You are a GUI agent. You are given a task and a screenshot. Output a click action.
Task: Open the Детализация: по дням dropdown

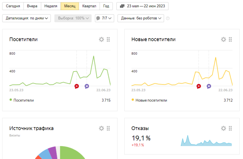[x=26, y=18]
